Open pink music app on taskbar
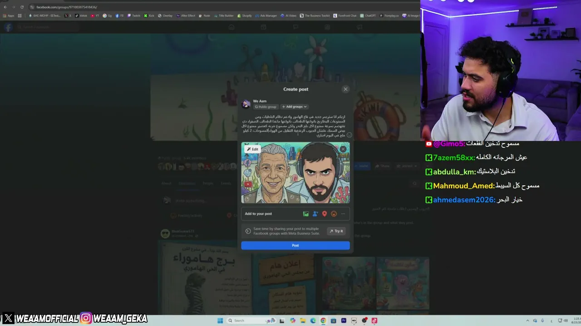The image size is (581, 326). click(374, 321)
